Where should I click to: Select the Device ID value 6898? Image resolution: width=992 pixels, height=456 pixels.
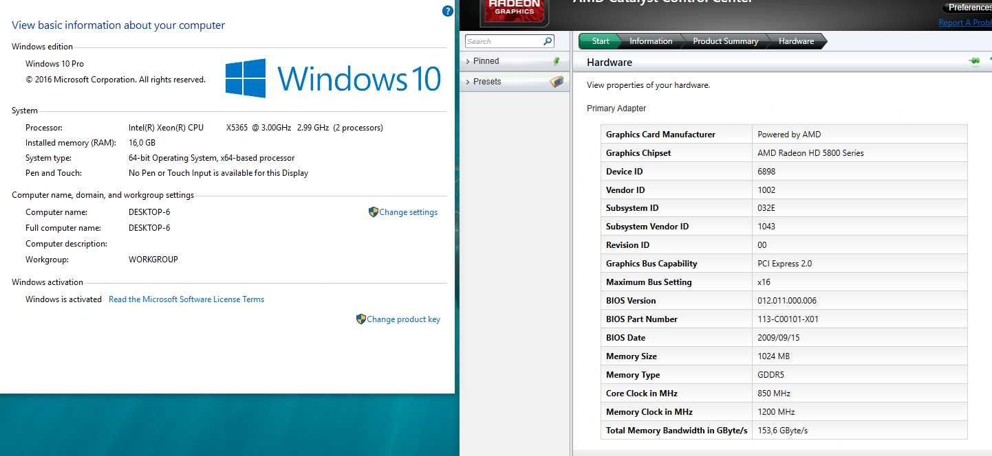tap(767, 172)
